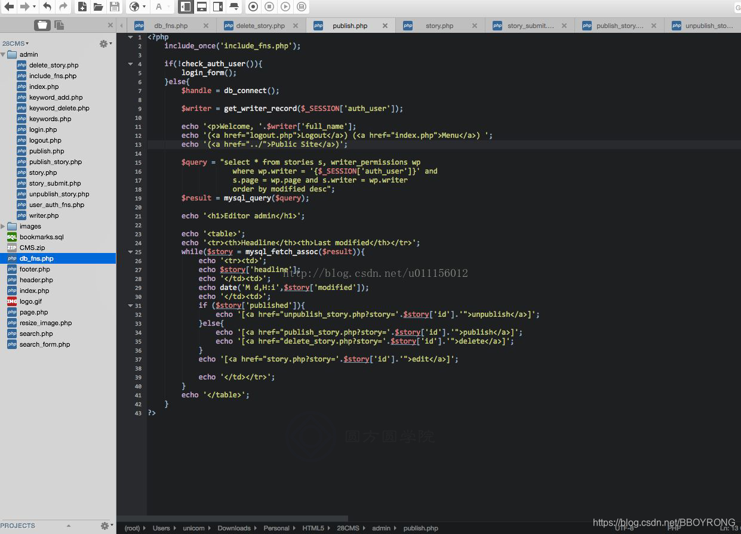
Task: Redo the last undone edit
Action: [63, 7]
